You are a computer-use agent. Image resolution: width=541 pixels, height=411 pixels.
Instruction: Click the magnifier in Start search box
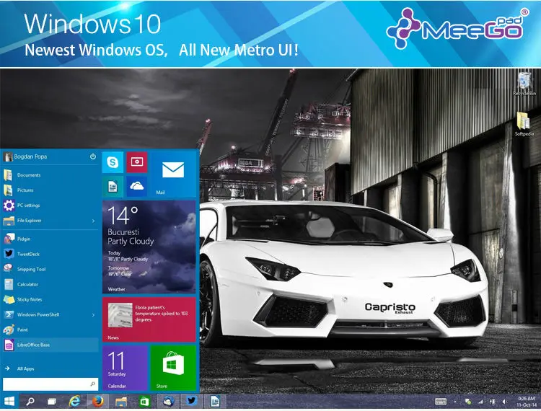(x=92, y=384)
